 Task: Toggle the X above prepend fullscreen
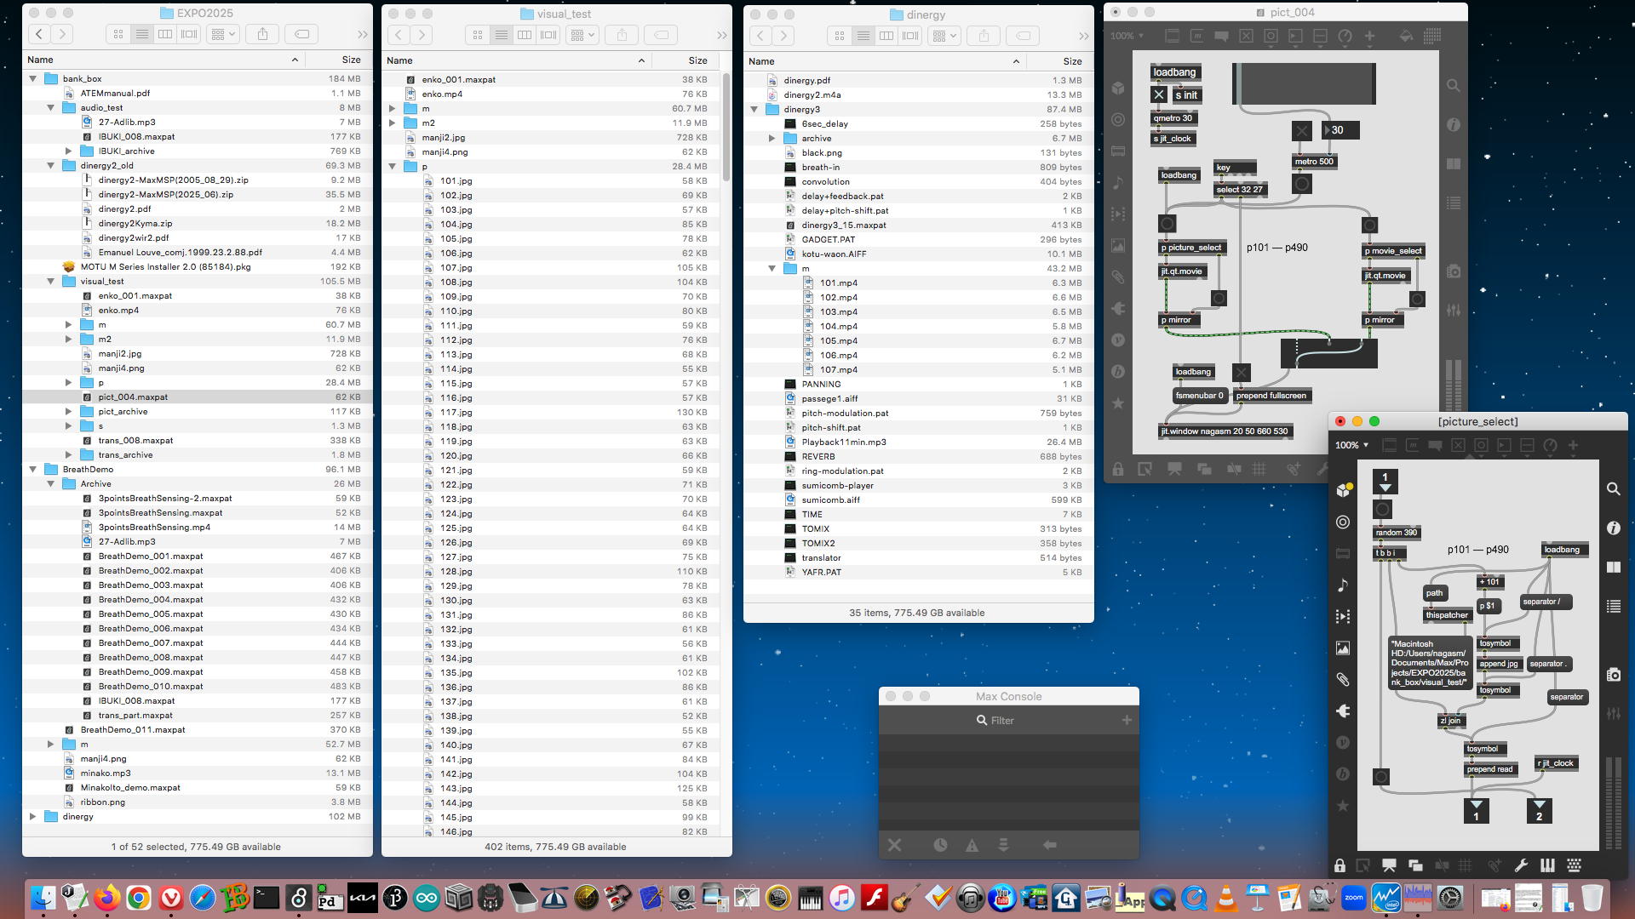pos(1242,372)
